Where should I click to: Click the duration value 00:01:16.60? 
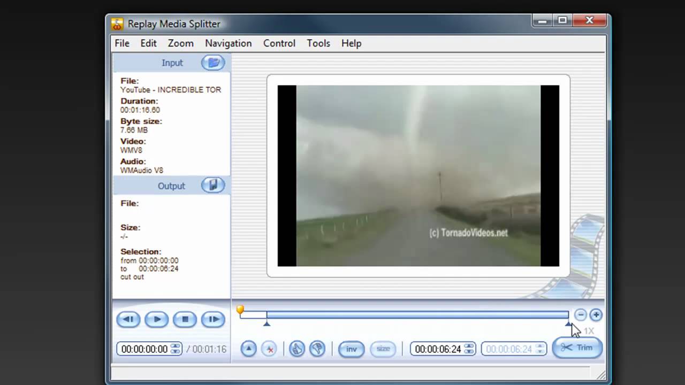point(140,110)
